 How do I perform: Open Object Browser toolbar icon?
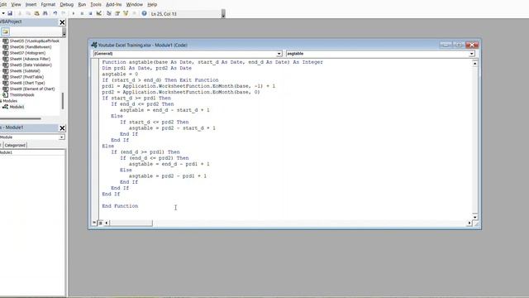(126, 13)
